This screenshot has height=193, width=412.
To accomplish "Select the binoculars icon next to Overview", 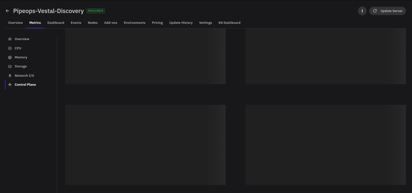I will point(10,39).
